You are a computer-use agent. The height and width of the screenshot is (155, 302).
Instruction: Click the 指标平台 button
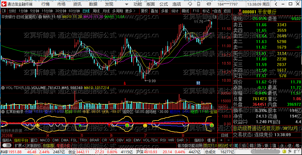(x=21, y=140)
